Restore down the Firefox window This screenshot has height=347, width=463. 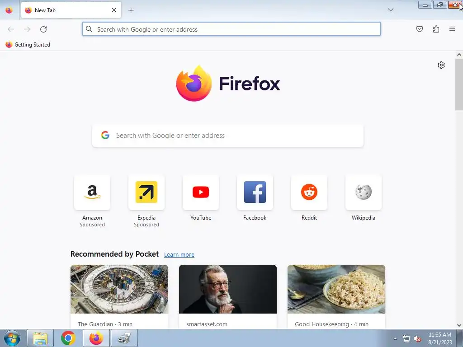440,5
